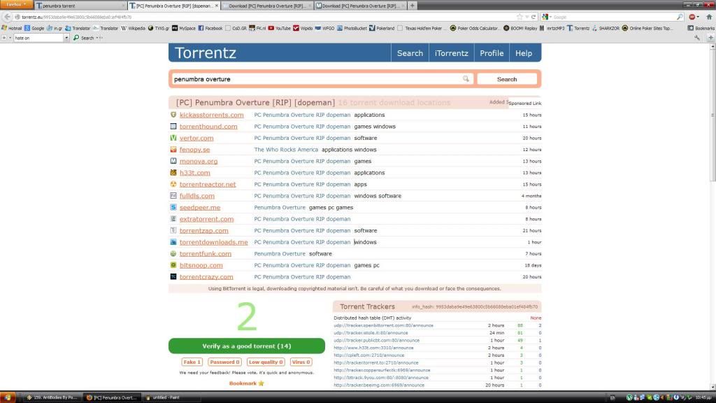Vote 'Virus 0' on this torrent
Image resolution: width=716 pixels, height=403 pixels.
[x=301, y=362]
